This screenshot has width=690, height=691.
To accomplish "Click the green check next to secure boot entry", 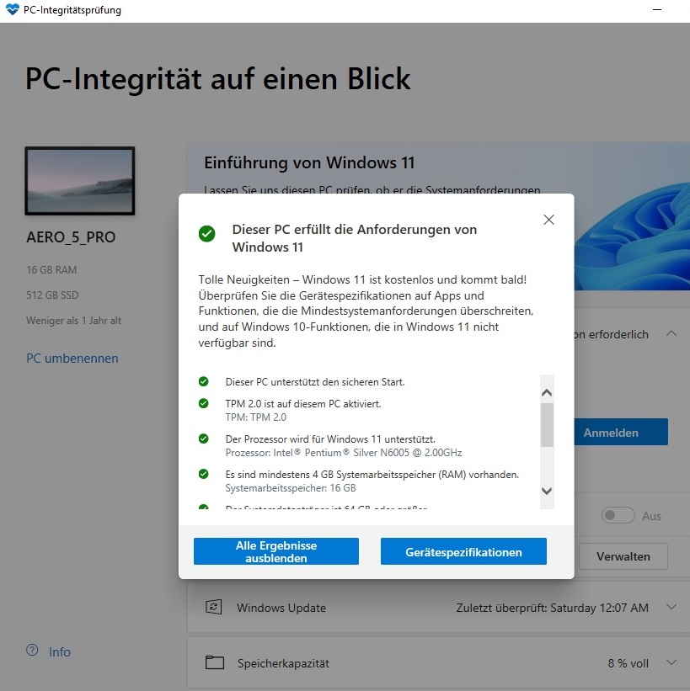I will click(203, 381).
